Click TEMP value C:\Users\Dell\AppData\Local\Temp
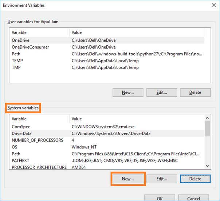 (105, 61)
